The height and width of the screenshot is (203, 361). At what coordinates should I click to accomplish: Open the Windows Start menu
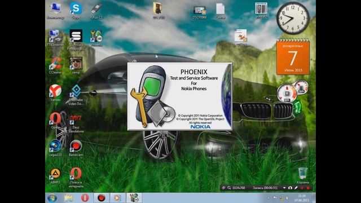(52, 198)
